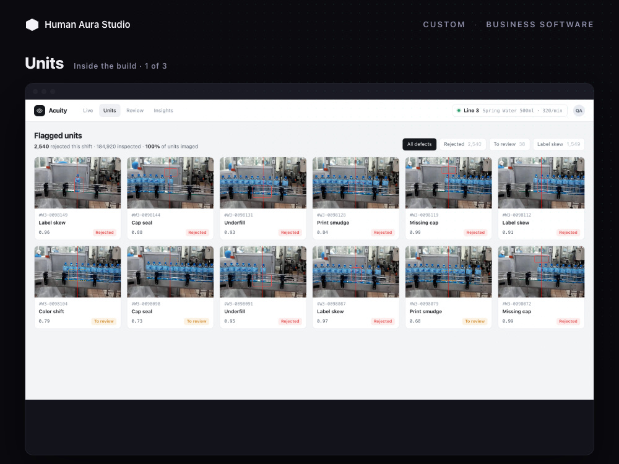This screenshot has height=464, width=619.
Task: Click Rejected badge on Missing cap #W3-0098072
Action: (568, 321)
